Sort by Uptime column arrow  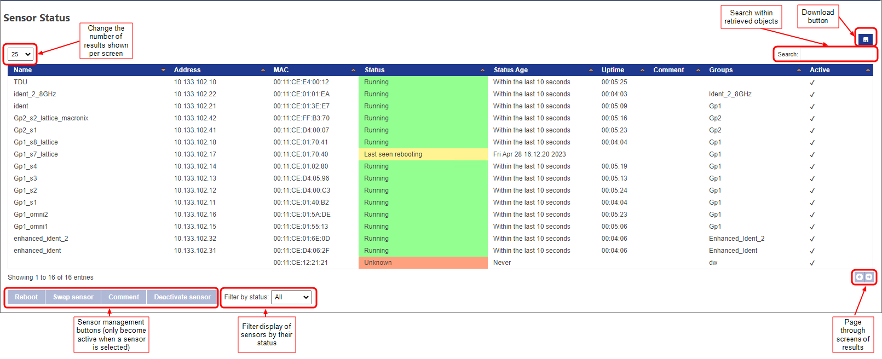point(642,70)
